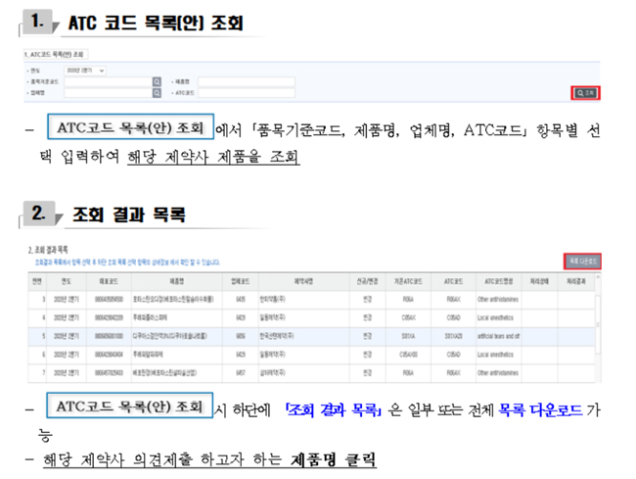Click the 신규/변경 column header
This screenshot has width=636, height=479.
pos(368,281)
